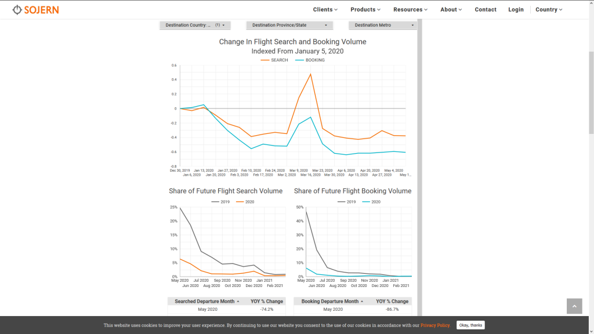Toggle the SEARCH legend series in main chart

pos(276,60)
